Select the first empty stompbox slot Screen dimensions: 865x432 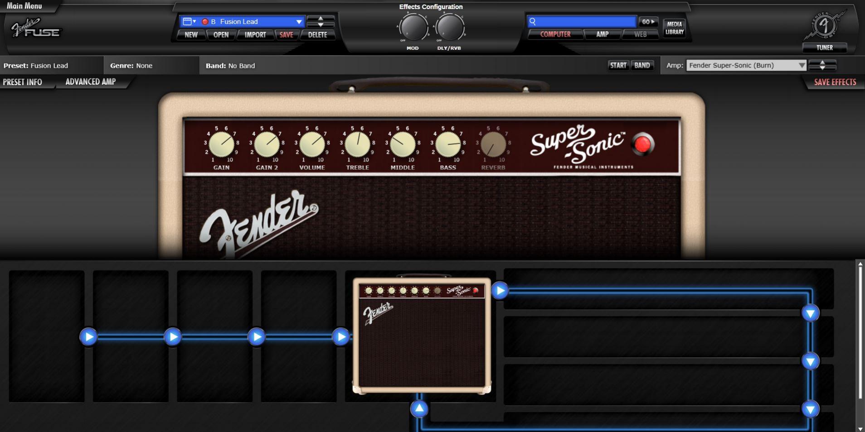(47, 336)
